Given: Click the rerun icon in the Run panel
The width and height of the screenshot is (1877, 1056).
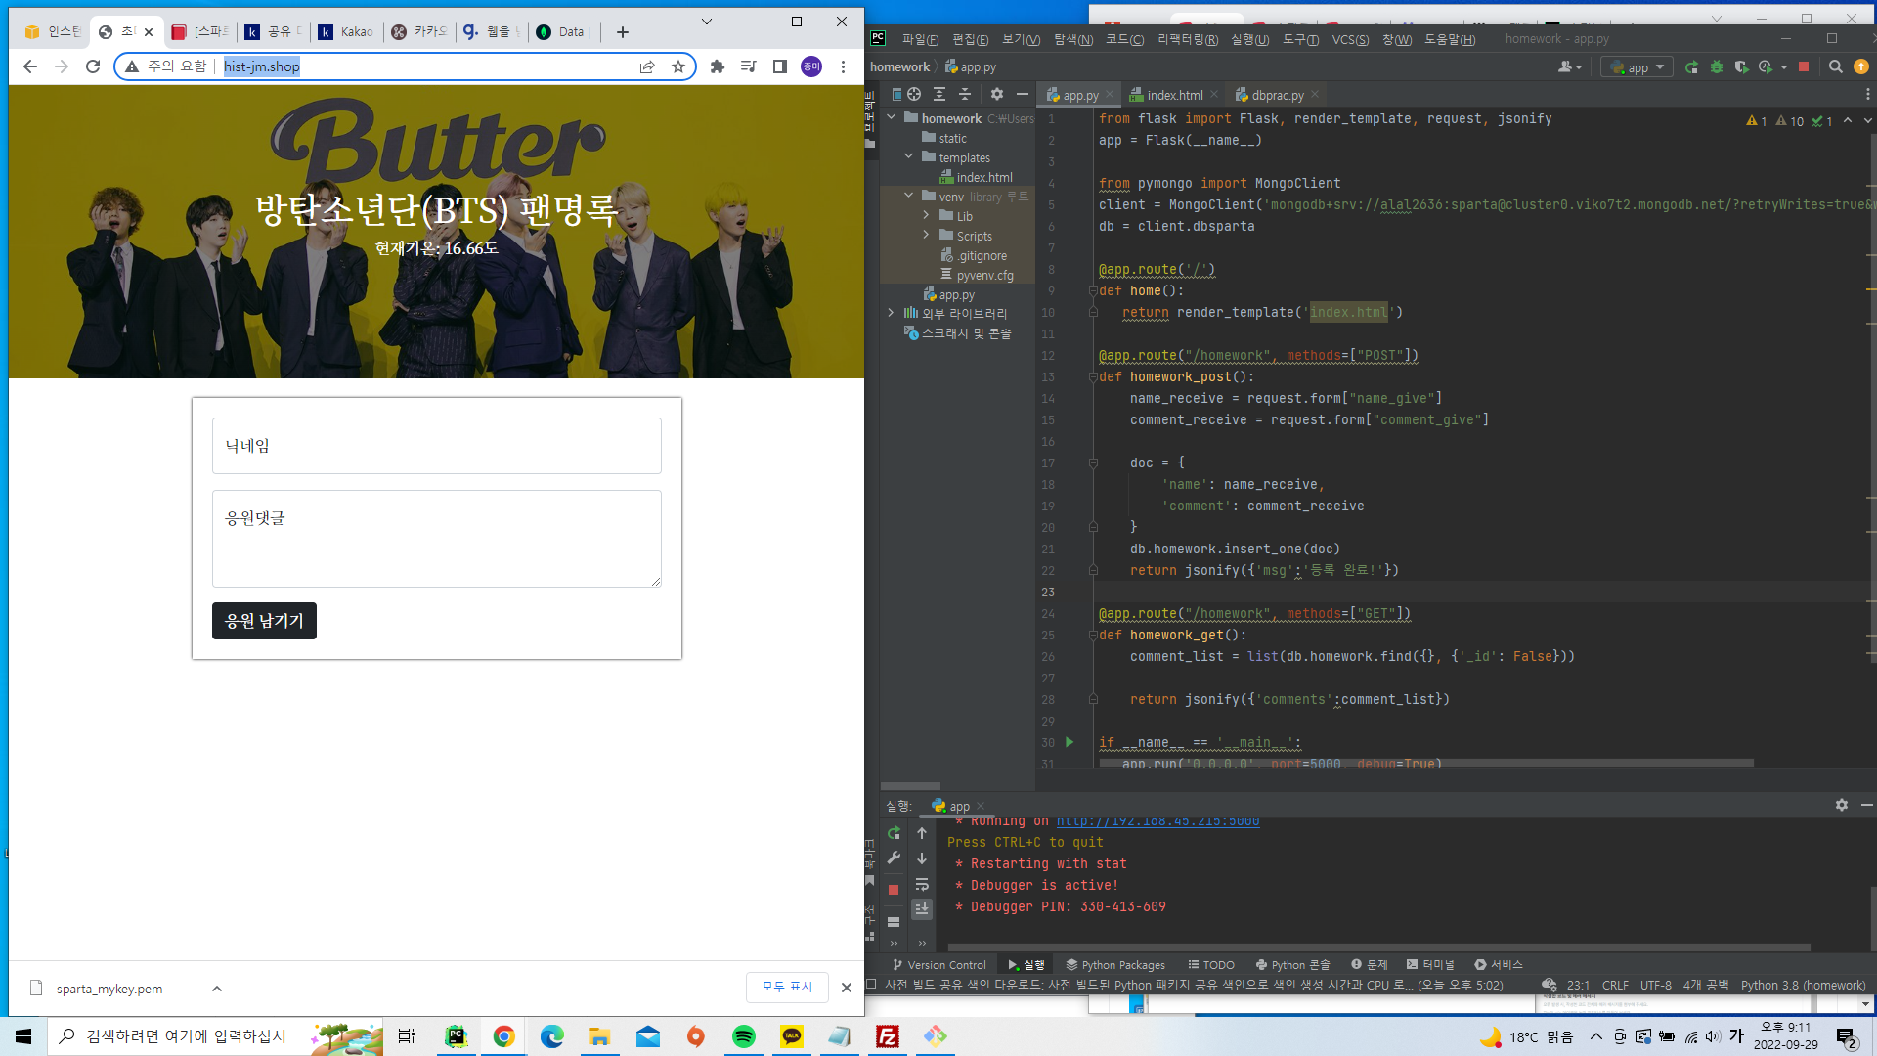Looking at the screenshot, I should point(894,833).
